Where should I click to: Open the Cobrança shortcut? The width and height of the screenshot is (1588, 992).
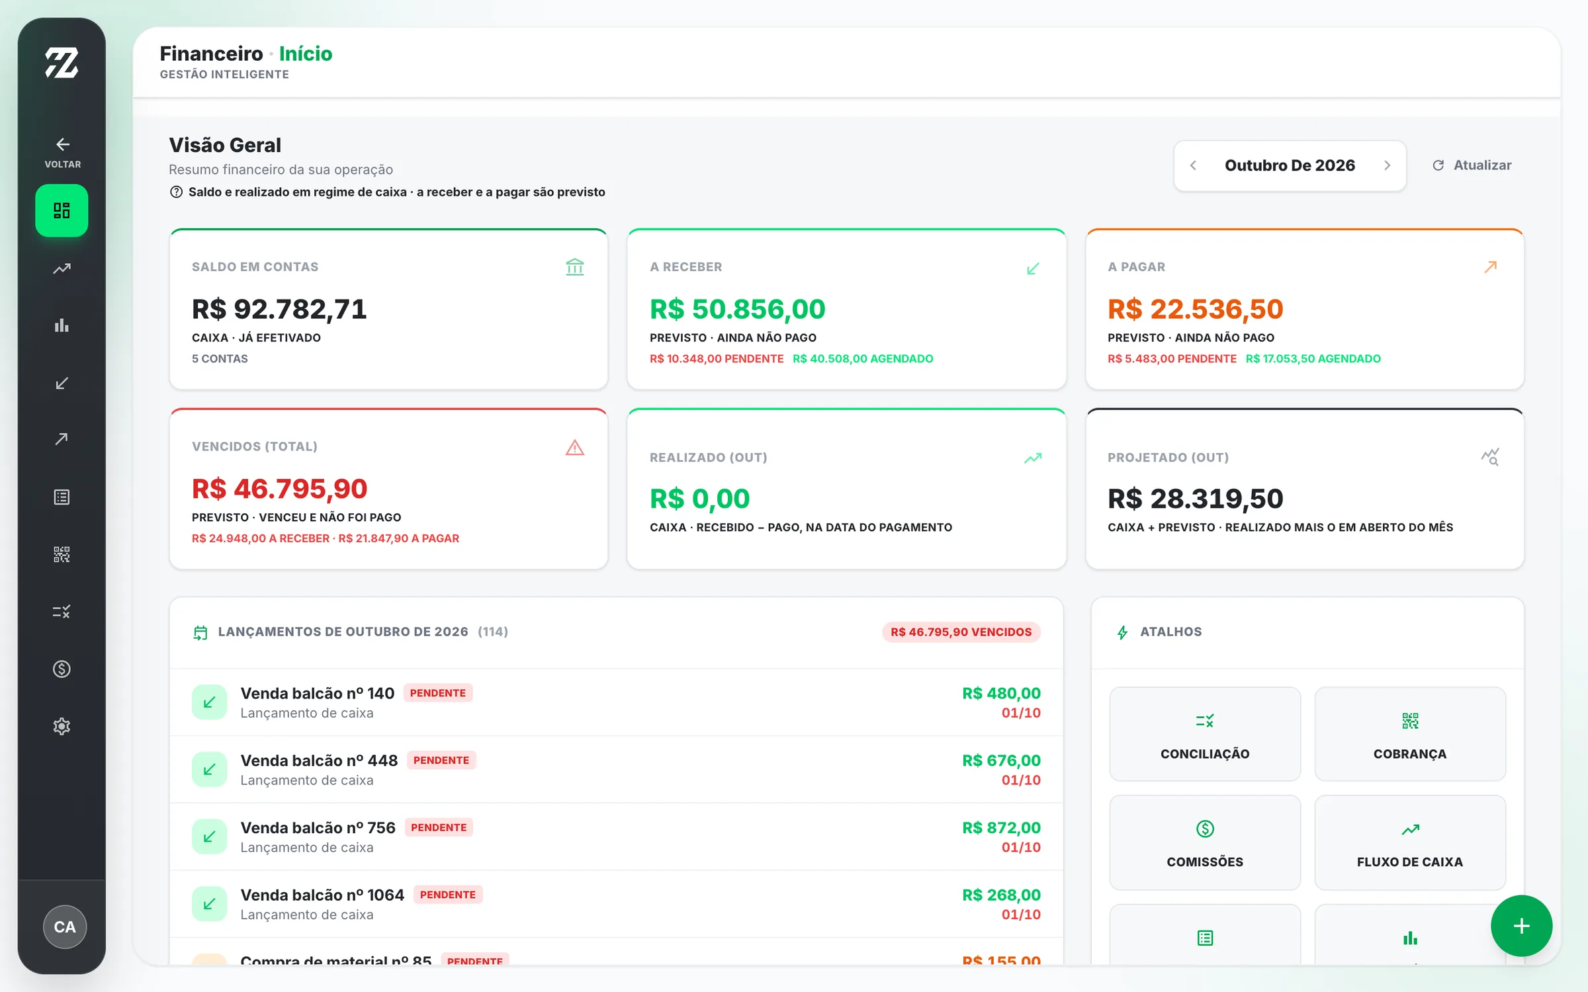click(1410, 734)
